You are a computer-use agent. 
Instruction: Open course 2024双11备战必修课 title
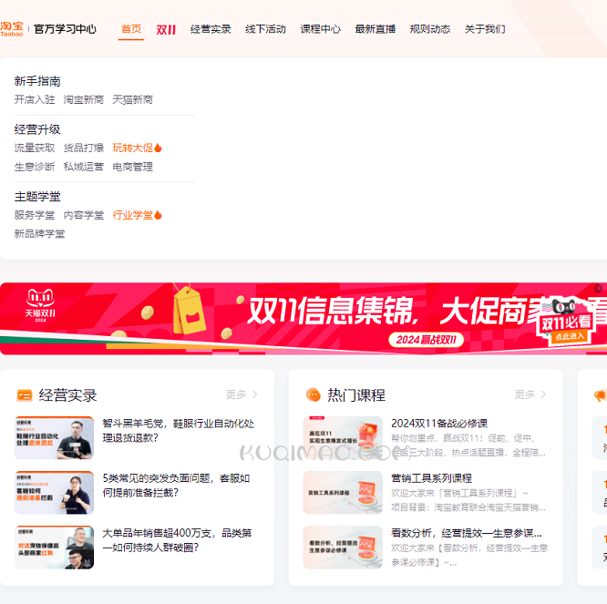439,424
